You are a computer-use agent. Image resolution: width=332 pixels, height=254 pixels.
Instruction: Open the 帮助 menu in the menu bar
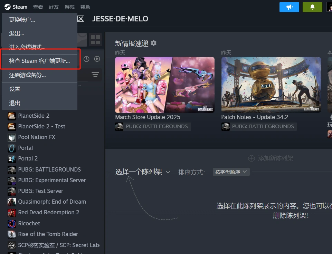click(85, 7)
